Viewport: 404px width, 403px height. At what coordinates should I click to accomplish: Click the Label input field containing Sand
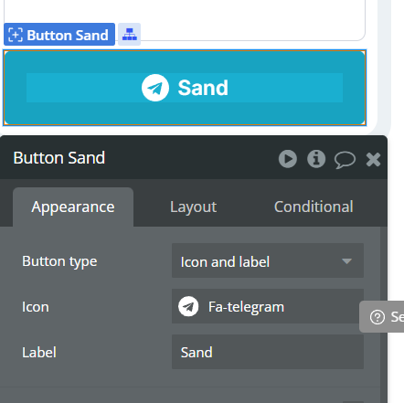tap(268, 352)
